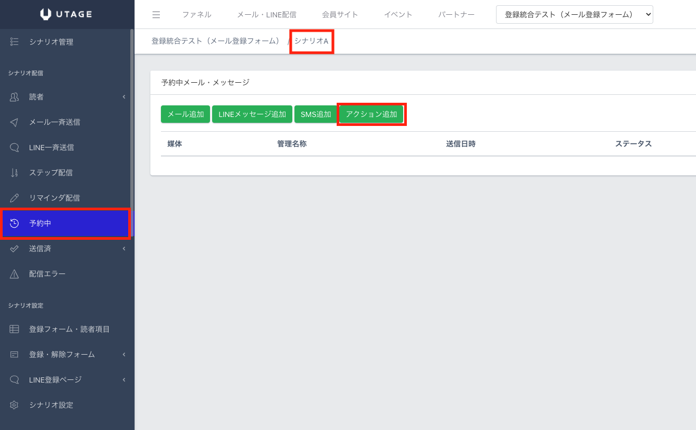Click the table icon for 登録フォーム・読者項目

pyautogui.click(x=14, y=329)
